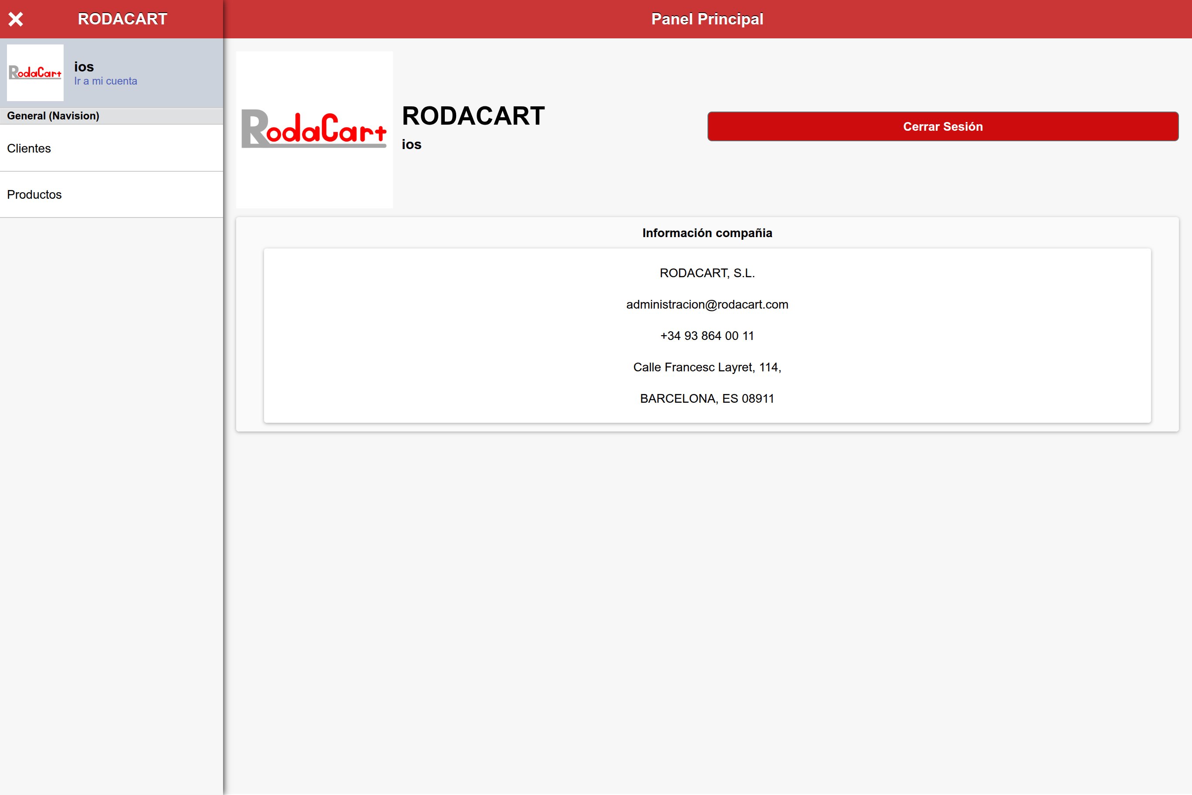Click the large RODACART heading in main panel
The width and height of the screenshot is (1192, 795).
click(x=473, y=116)
